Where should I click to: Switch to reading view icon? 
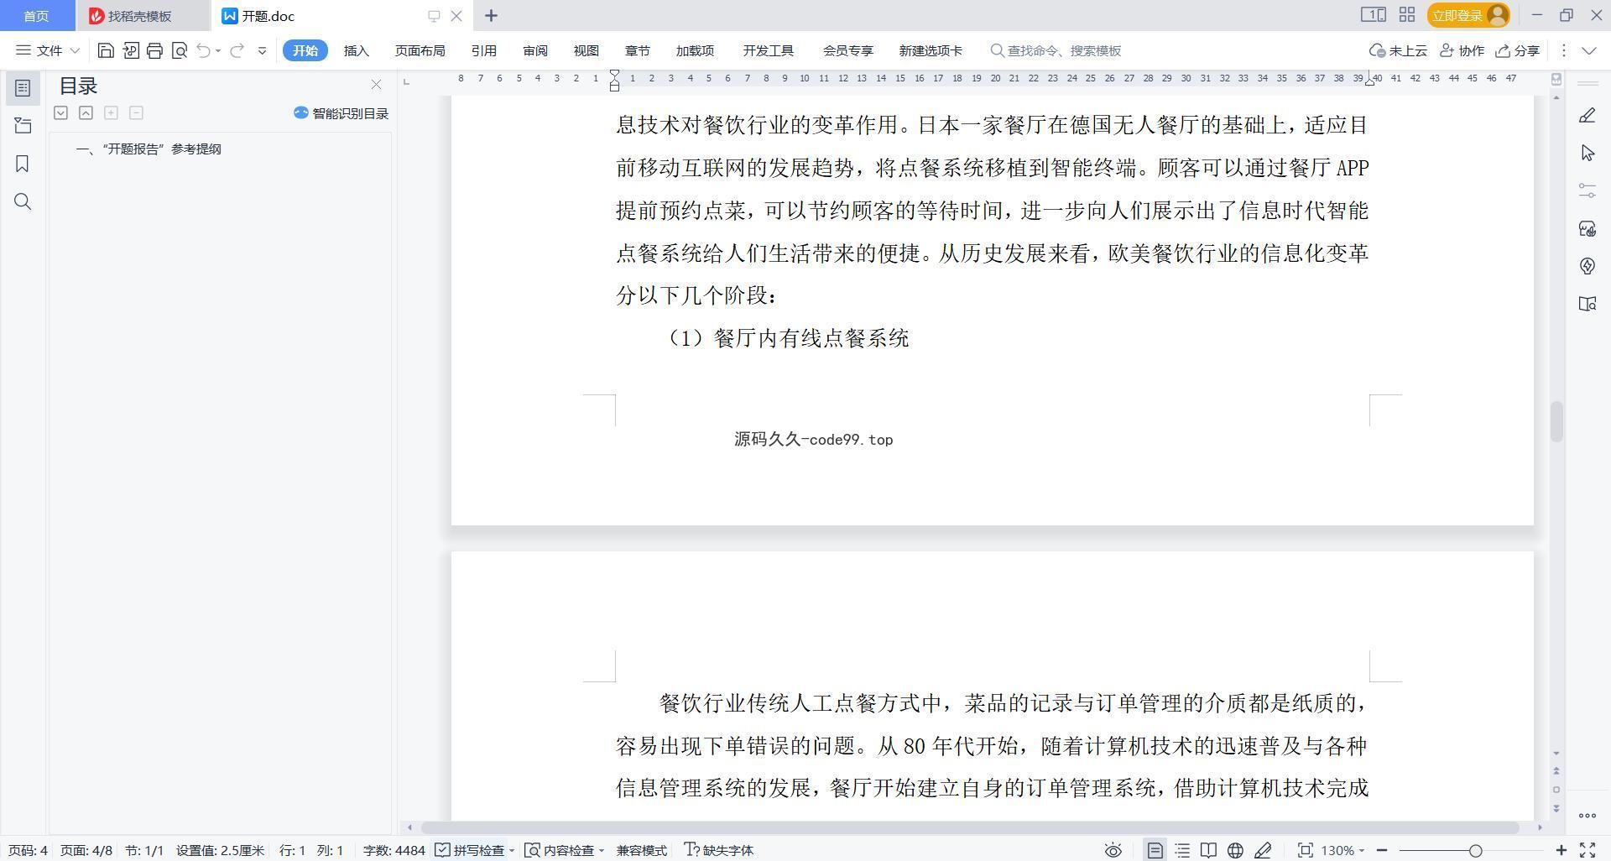[x=1208, y=850]
